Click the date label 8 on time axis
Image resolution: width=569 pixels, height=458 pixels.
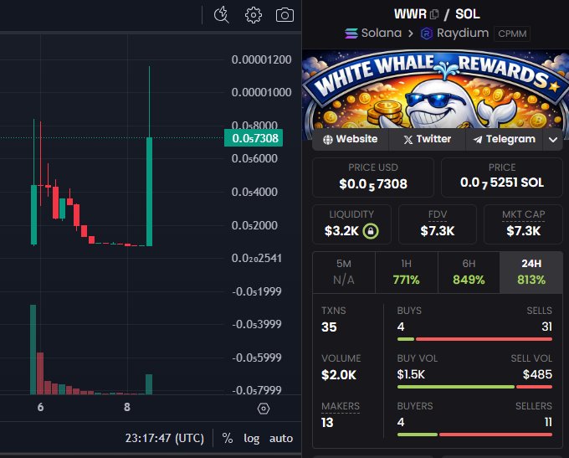[x=127, y=407]
